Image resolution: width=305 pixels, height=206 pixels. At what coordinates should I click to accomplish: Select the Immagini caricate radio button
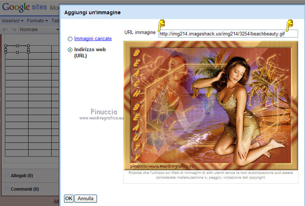[x=70, y=39]
